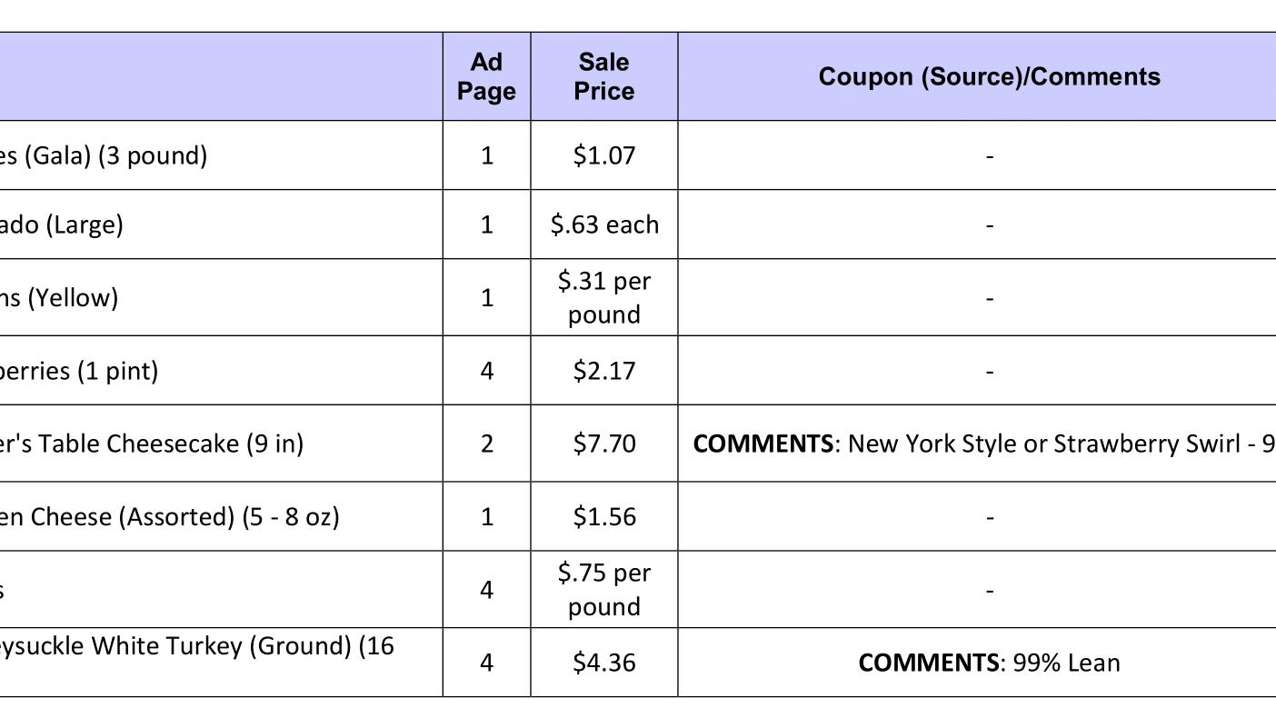Select the item ending in "(Large)"
This screenshot has height=718, width=1276.
(x=62, y=224)
